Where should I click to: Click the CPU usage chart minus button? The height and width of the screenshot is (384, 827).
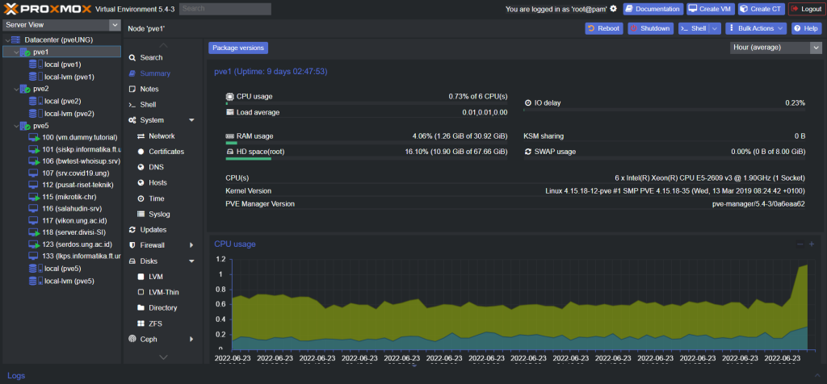click(800, 244)
